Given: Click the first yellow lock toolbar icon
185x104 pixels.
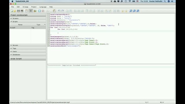Looking at the screenshot, I should tap(123, 11).
